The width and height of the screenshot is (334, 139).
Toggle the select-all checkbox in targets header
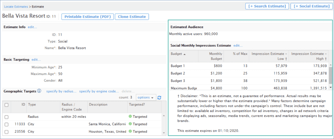(x=7, y=105)
